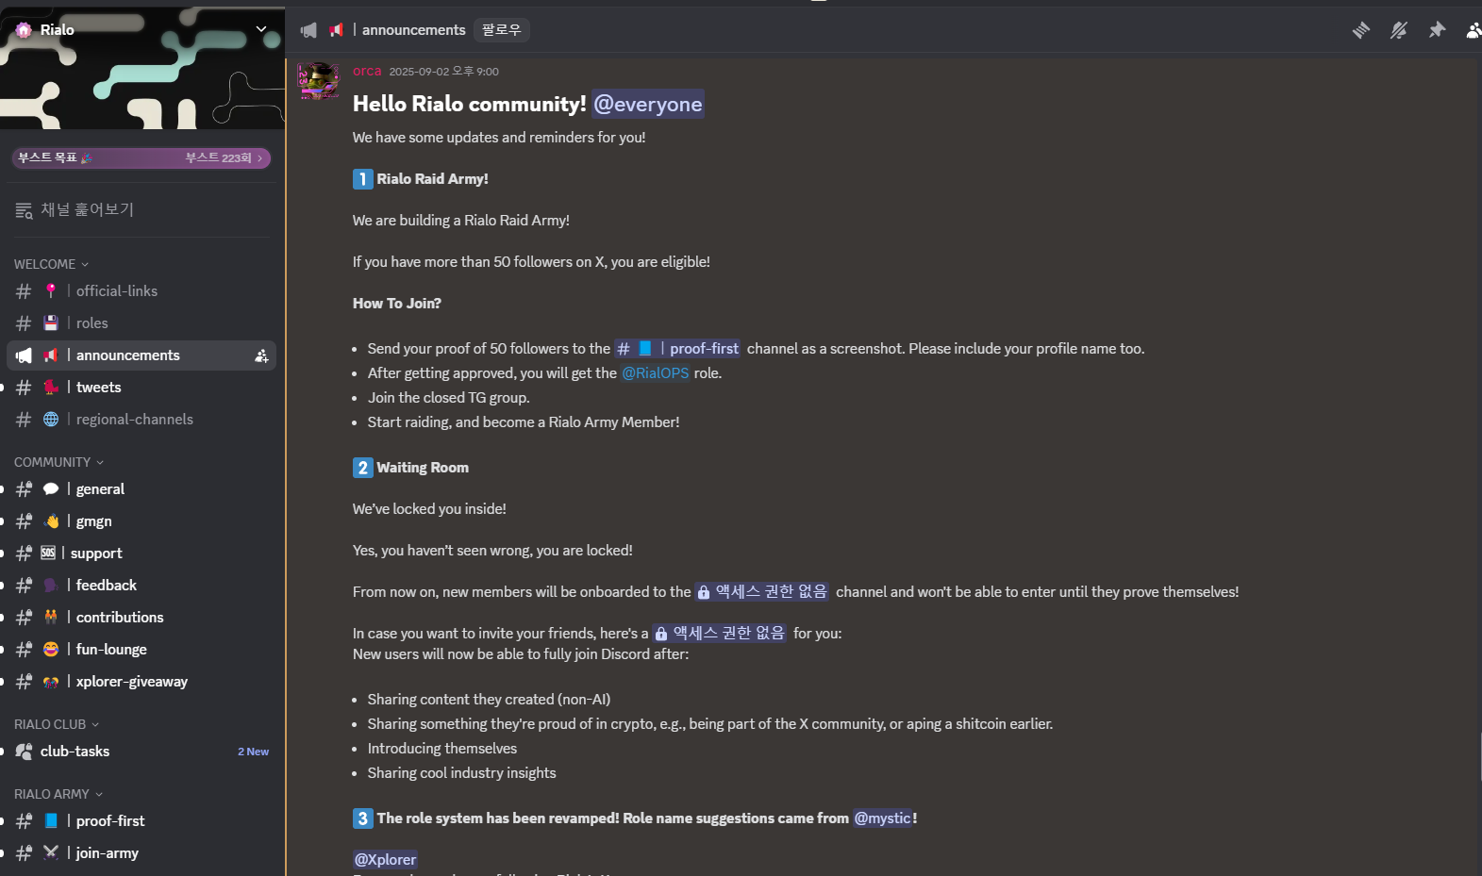Open Threads from the header toolbar
This screenshot has height=876, width=1482.
point(1360,30)
